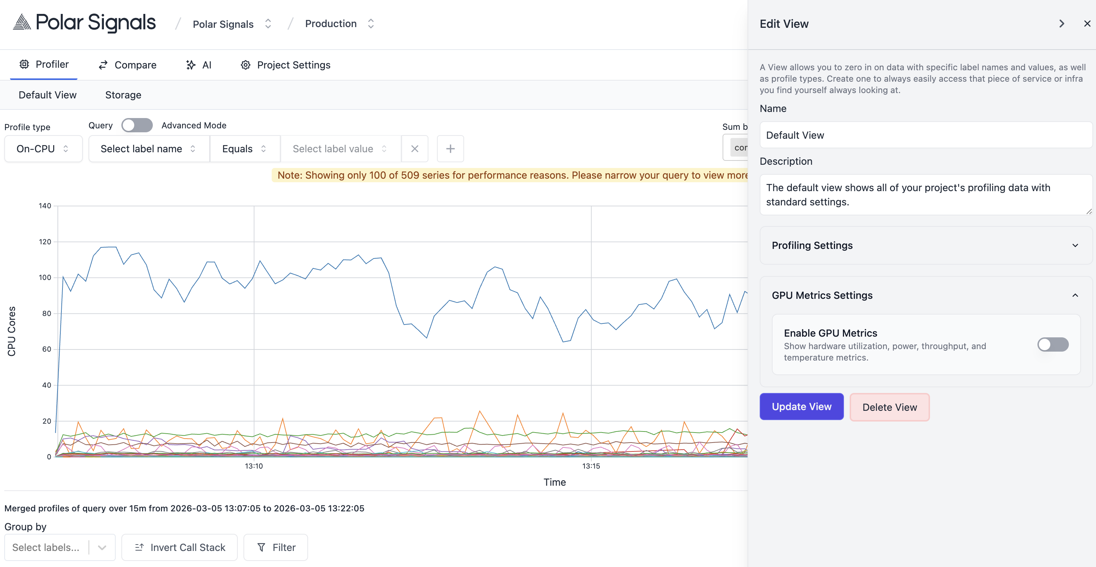Toggle the Production environment selector
Viewport: 1096px width, 567px height.
coord(371,24)
